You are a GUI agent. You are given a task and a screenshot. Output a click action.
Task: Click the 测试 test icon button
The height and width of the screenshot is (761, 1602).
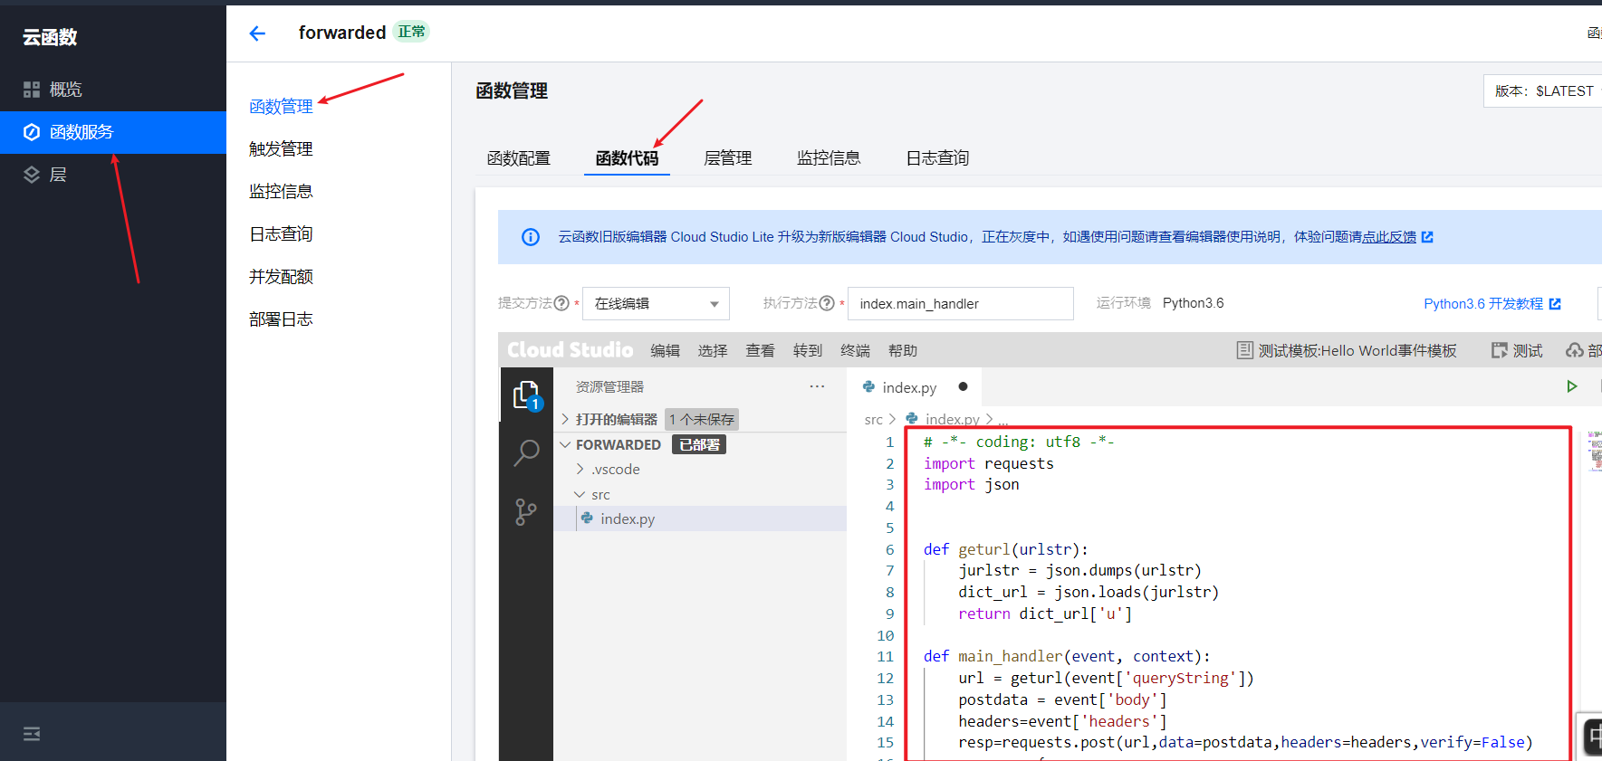[x=1518, y=350]
